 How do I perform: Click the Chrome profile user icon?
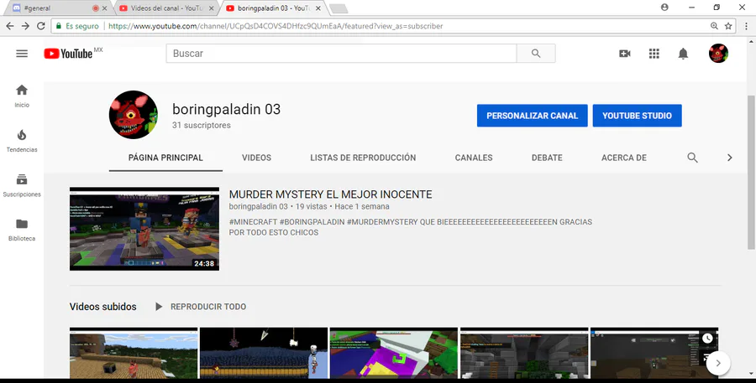(664, 8)
